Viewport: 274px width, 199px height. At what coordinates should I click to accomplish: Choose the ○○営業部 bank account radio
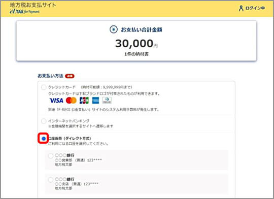click(51, 156)
